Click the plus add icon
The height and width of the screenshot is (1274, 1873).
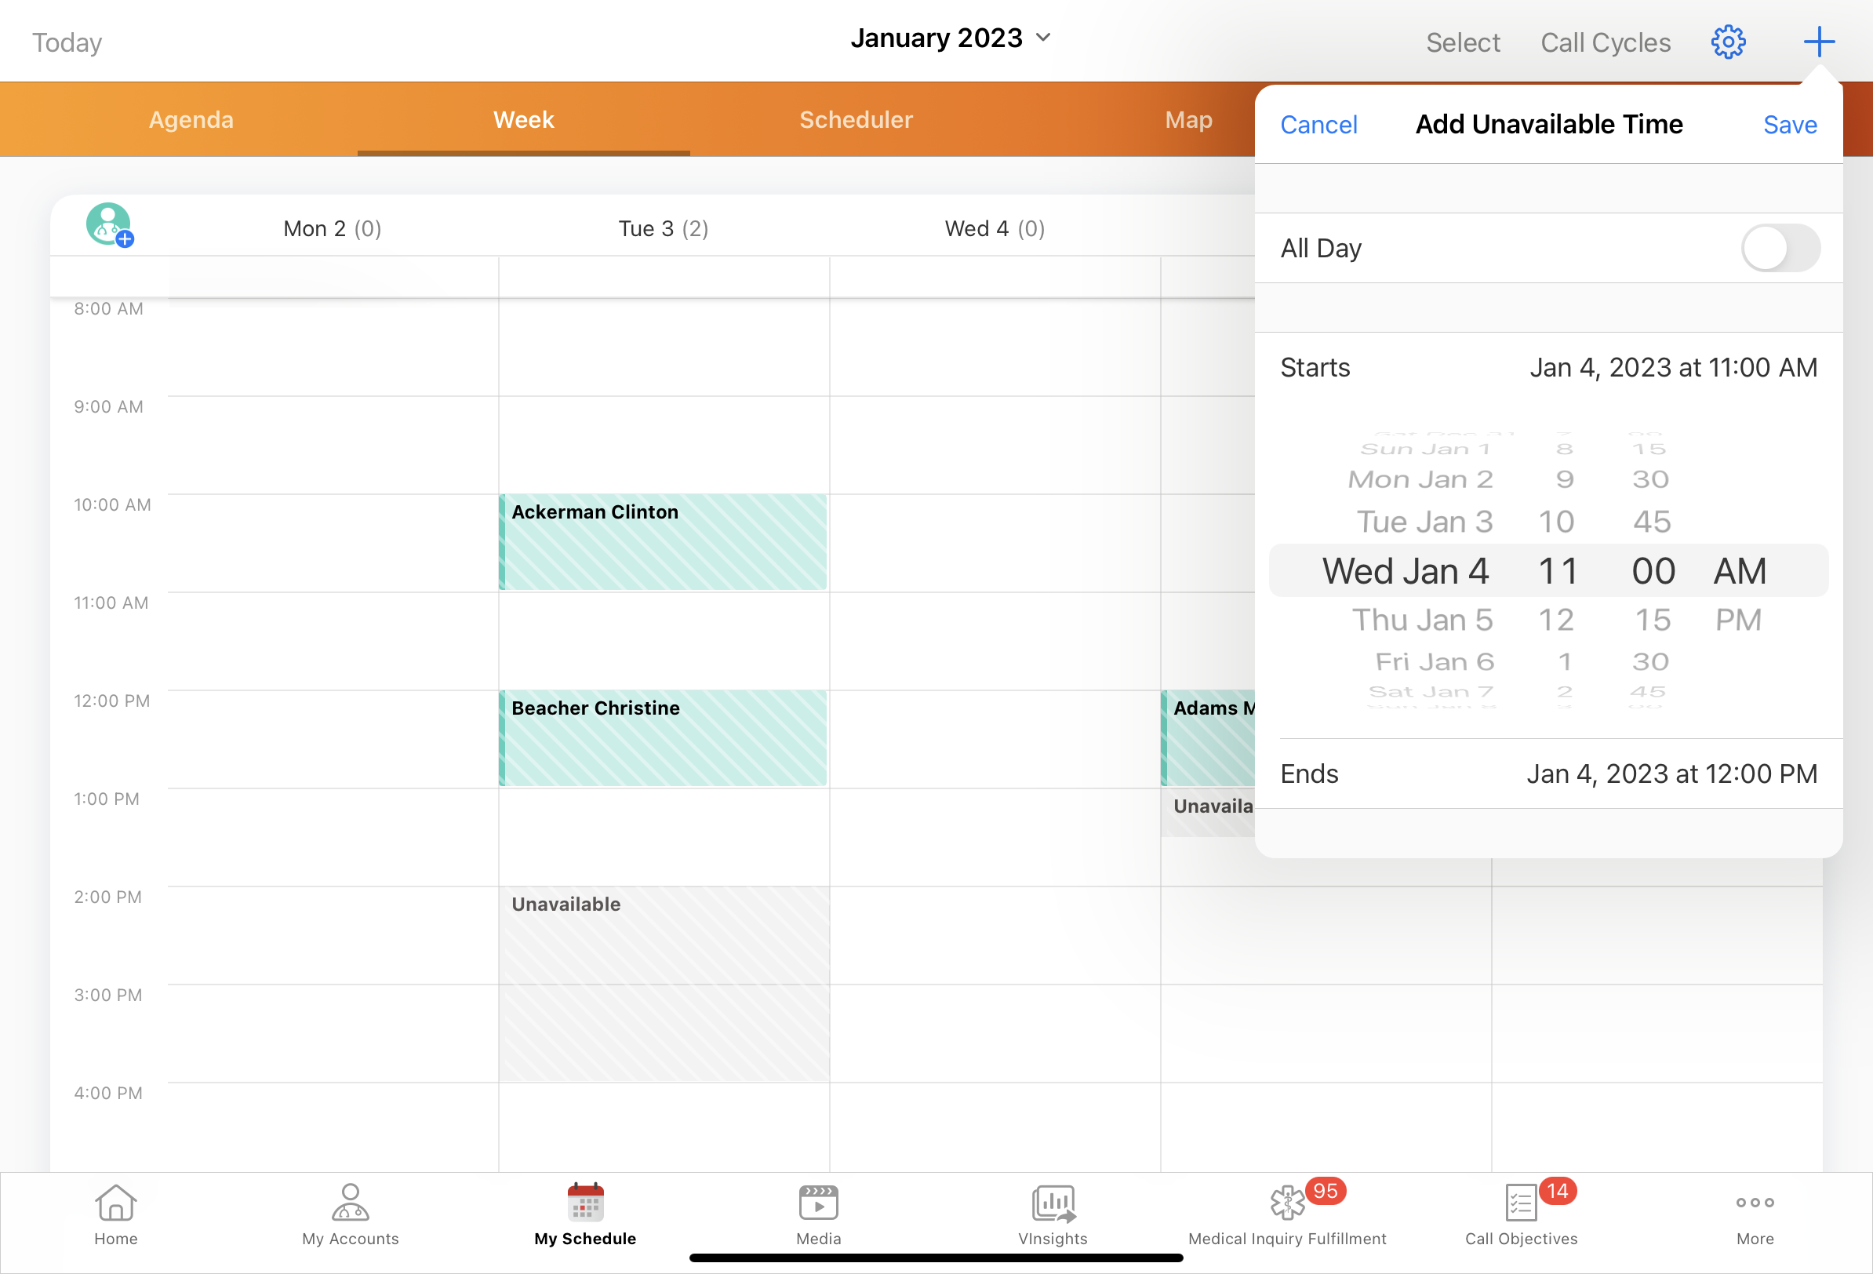tap(1818, 42)
